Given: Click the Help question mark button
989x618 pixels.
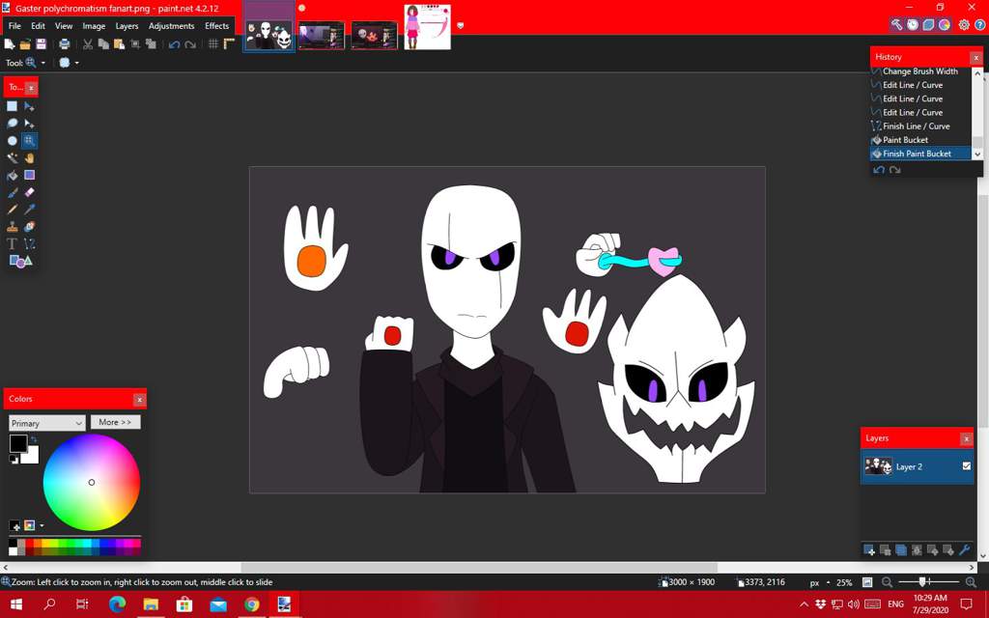Looking at the screenshot, I should click(x=979, y=24).
